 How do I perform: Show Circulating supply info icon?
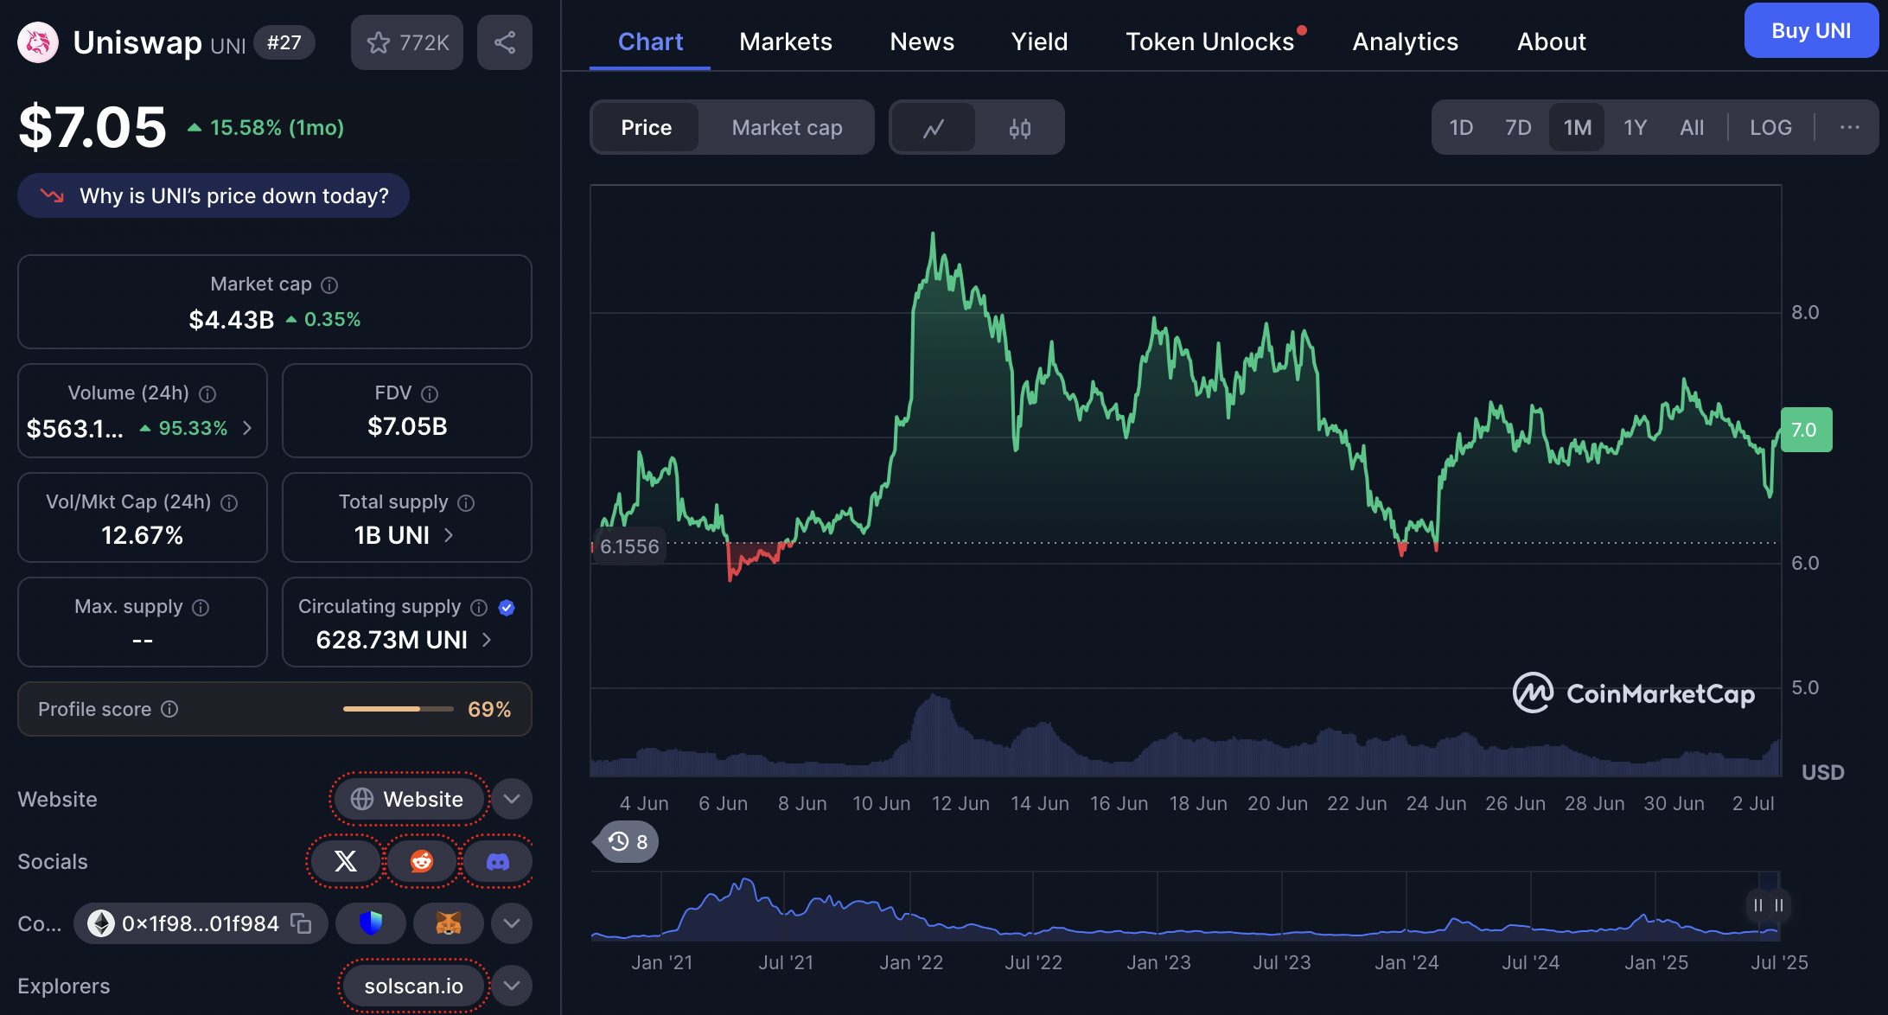pos(479,607)
